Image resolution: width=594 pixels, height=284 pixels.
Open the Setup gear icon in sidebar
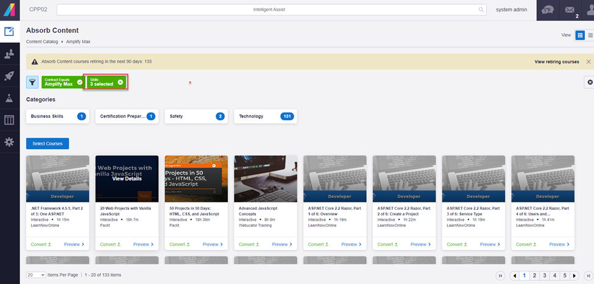[9, 142]
